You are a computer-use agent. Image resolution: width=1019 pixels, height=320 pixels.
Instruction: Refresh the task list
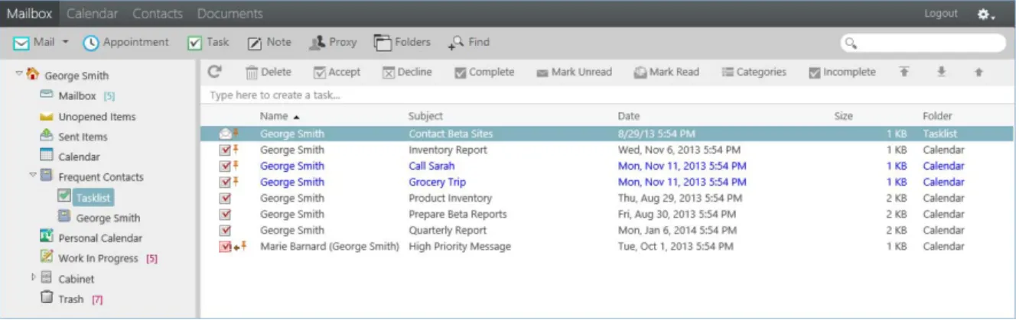[215, 72]
